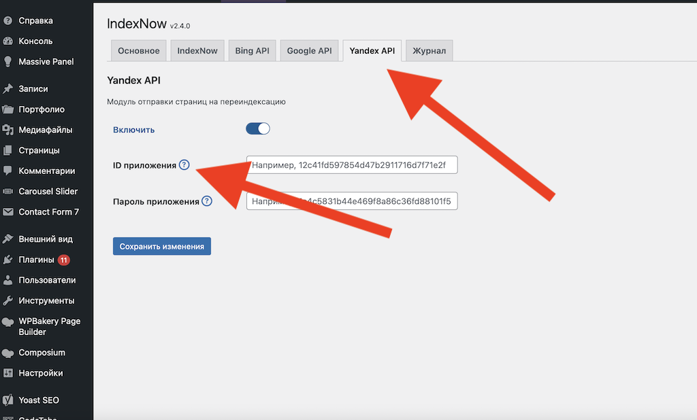The width and height of the screenshot is (697, 420).
Task: Open Внешний вид menu item
Action: click(x=46, y=239)
